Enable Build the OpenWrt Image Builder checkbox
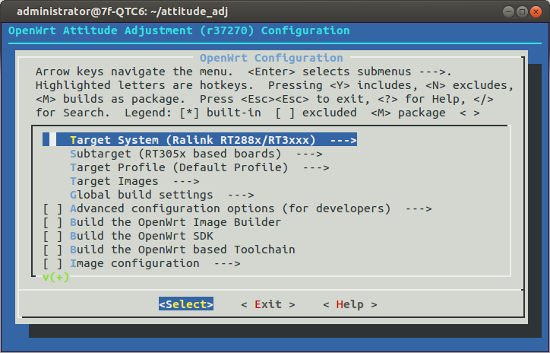This screenshot has height=353, width=550. point(52,222)
